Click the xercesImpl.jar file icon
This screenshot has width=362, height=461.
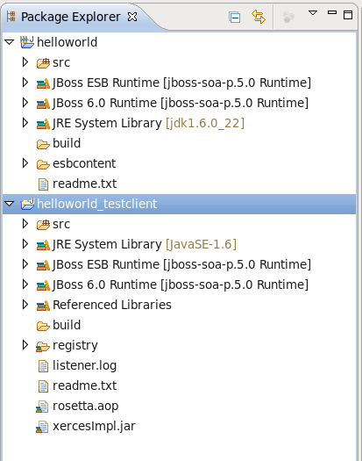coord(42,427)
